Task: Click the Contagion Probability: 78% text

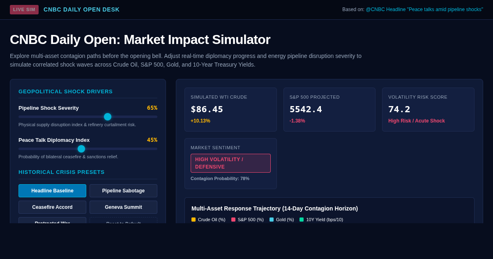Action: [220, 178]
